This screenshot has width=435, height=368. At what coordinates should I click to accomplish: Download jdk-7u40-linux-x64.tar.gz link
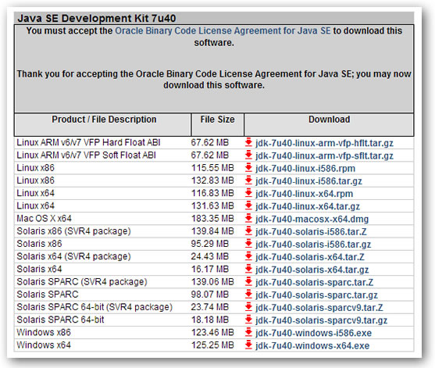click(x=308, y=206)
